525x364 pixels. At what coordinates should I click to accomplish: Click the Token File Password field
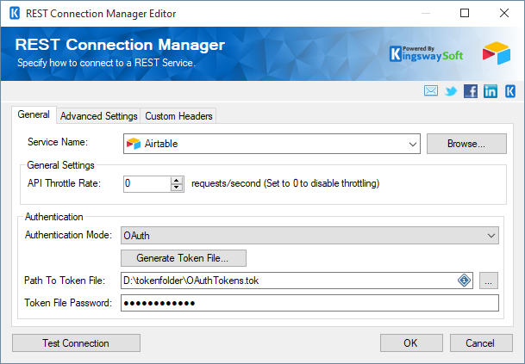tap(309, 303)
